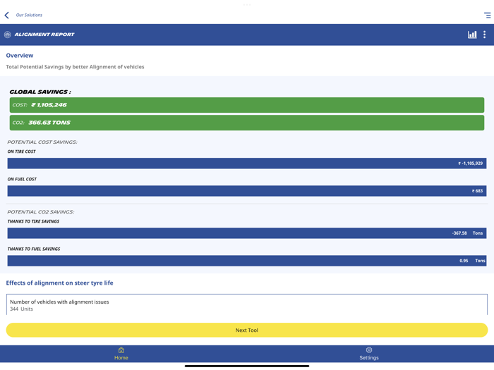Image resolution: width=494 pixels, height=370 pixels.
Task: Click the 'THANKS TO TIRE SAVINGS' label
Action: click(33, 221)
